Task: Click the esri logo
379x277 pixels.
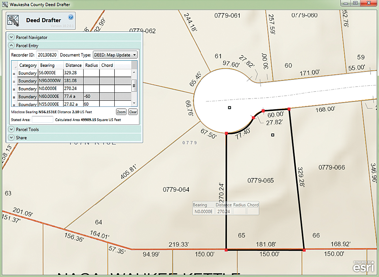Action: pyautogui.click(x=363, y=266)
